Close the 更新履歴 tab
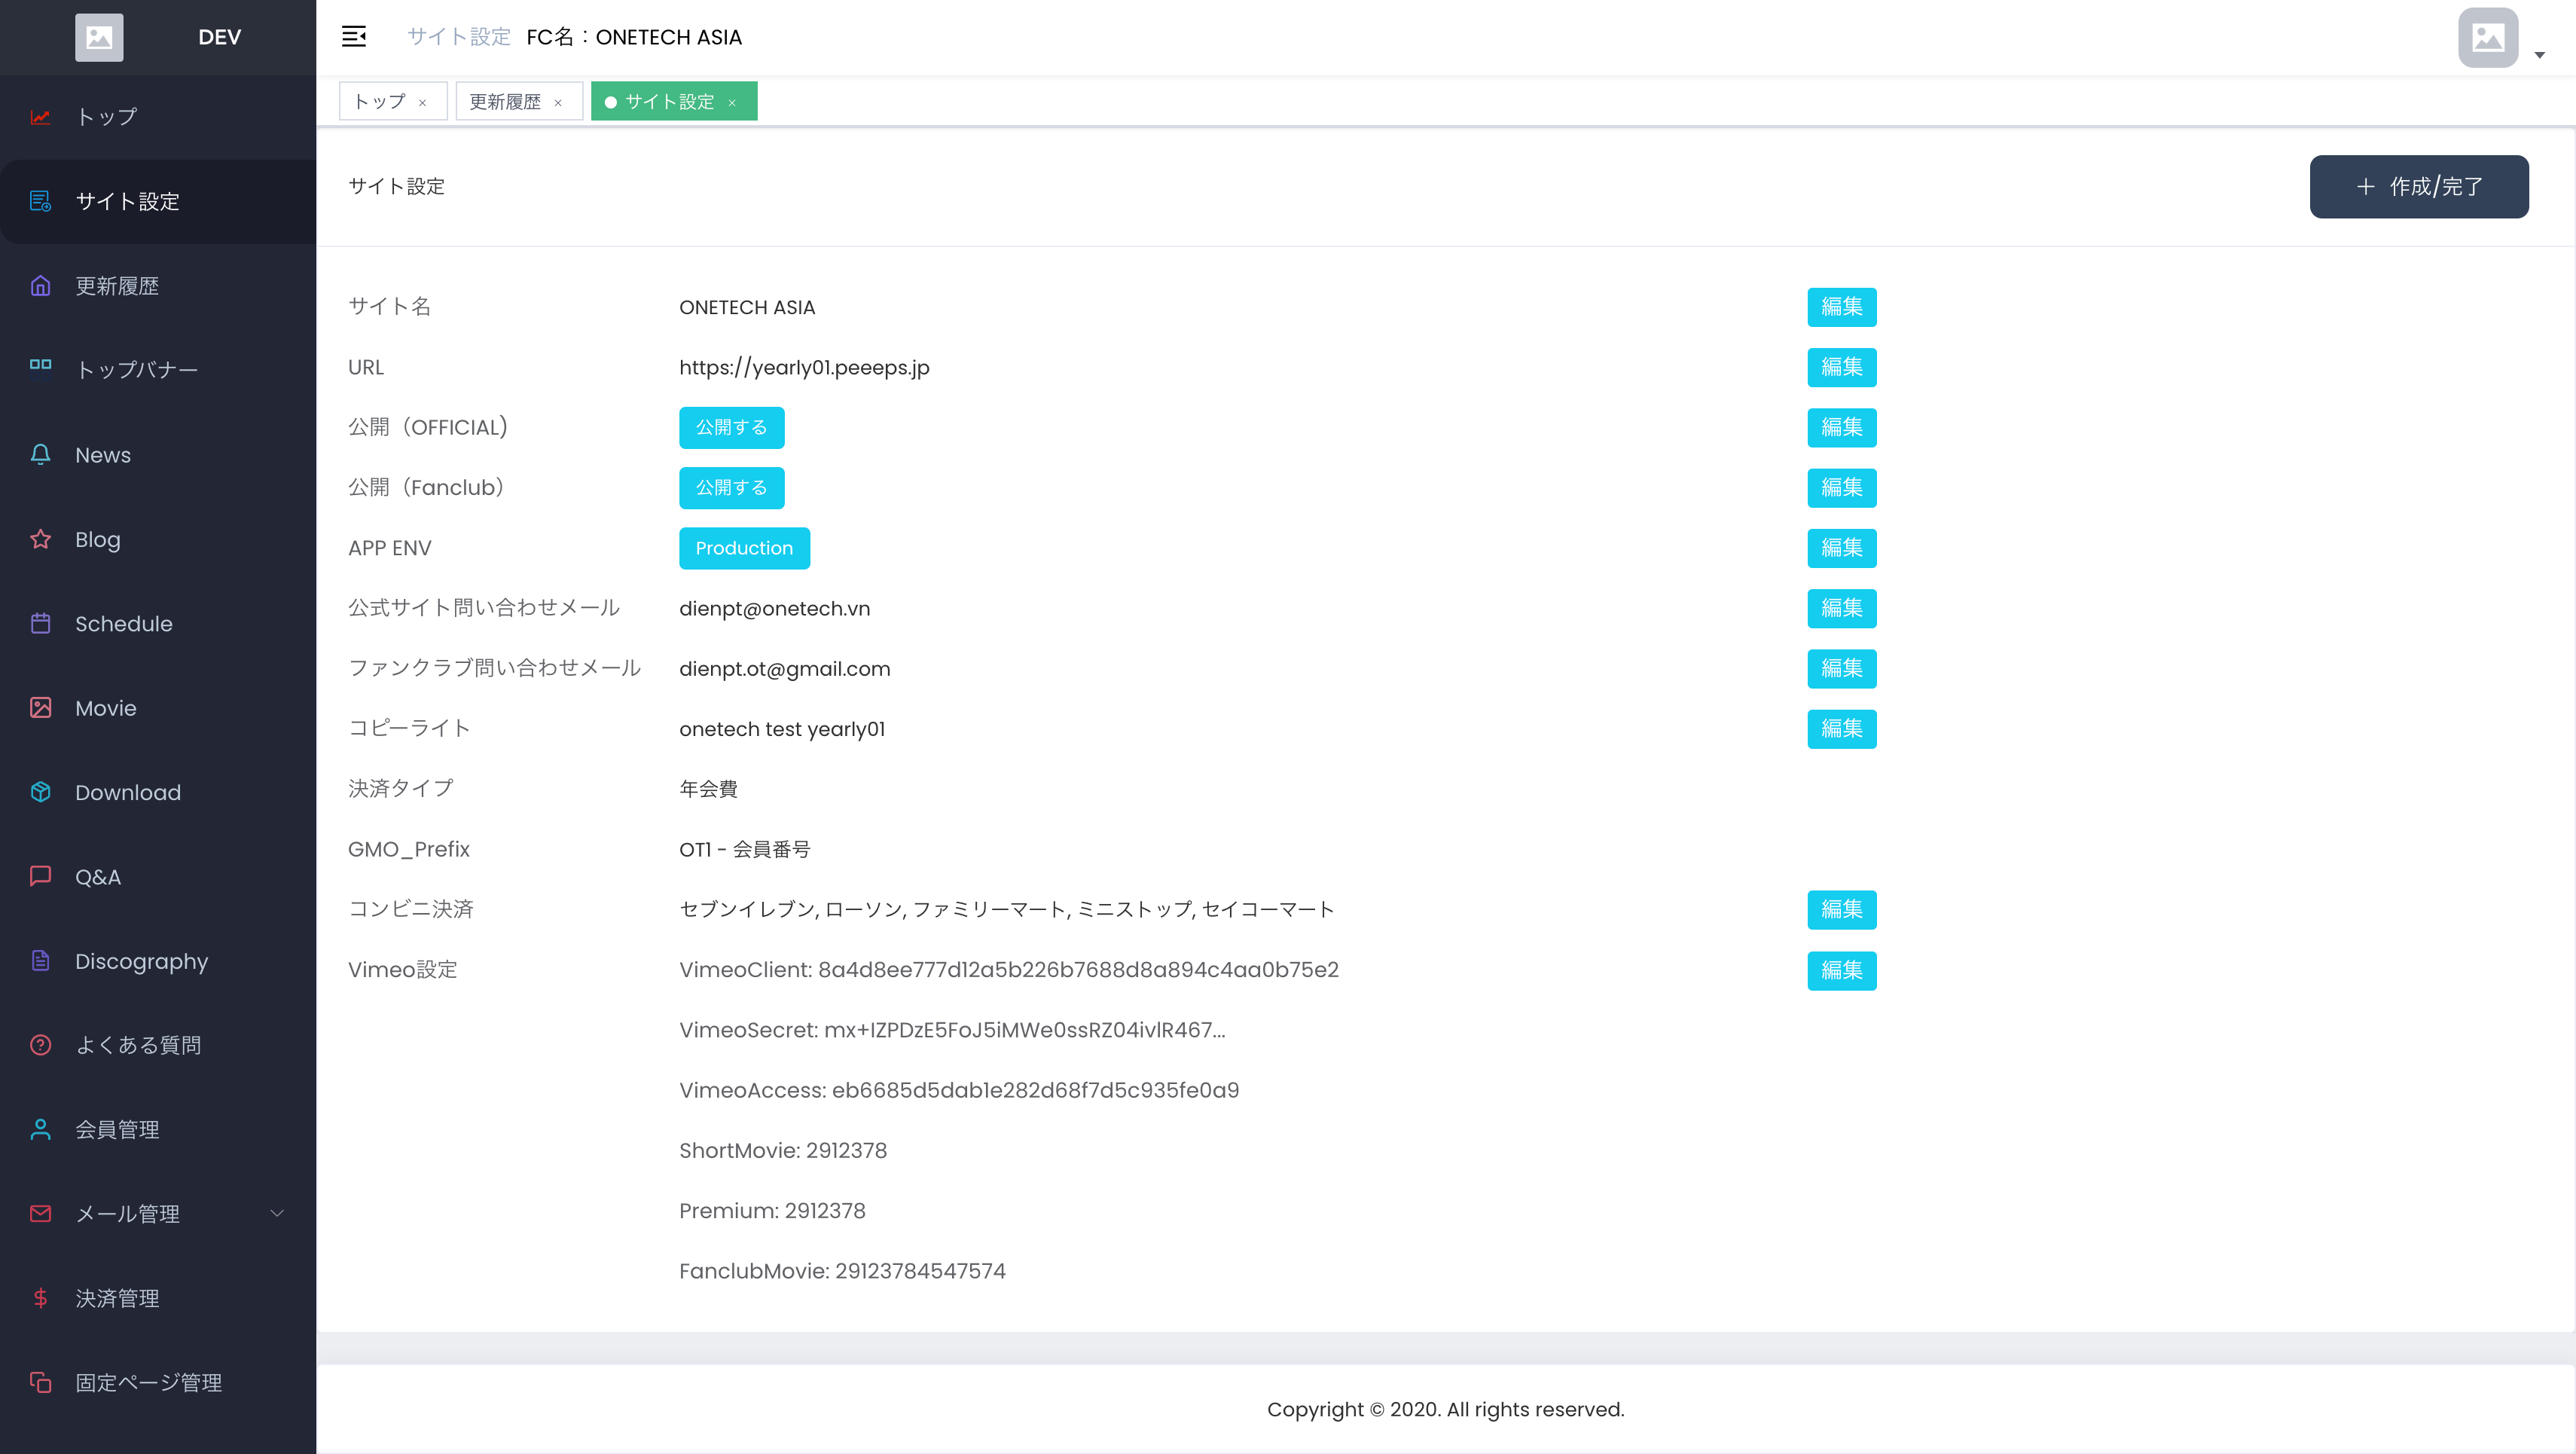Screen dimensions: 2576x1454 click(558, 103)
